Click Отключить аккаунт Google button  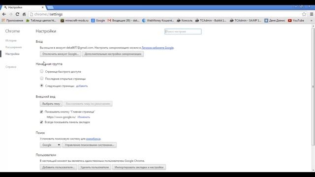point(61,54)
